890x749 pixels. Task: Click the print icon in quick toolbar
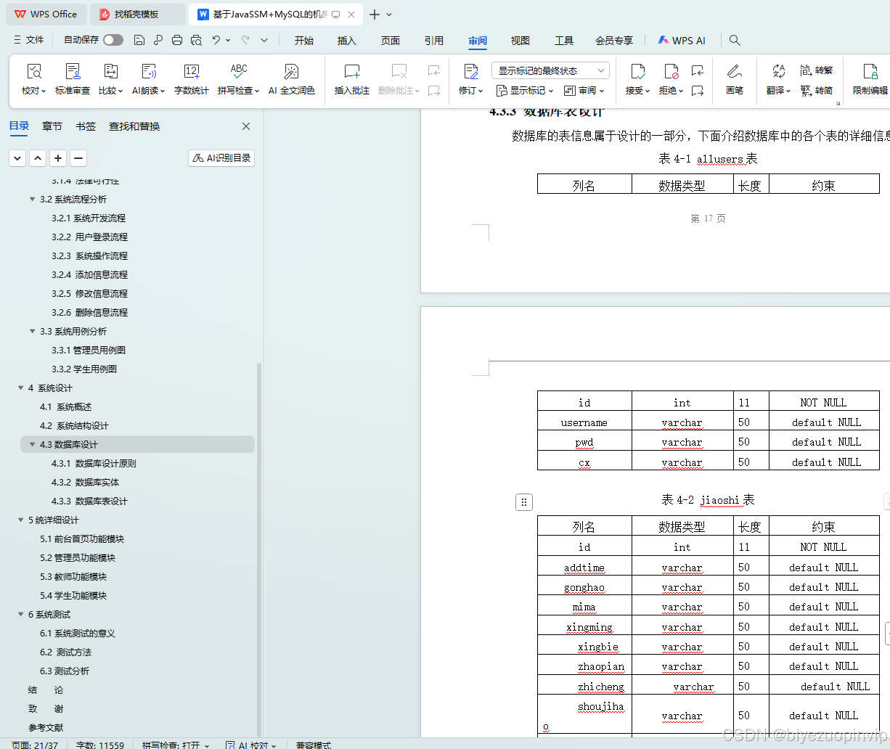click(x=177, y=40)
